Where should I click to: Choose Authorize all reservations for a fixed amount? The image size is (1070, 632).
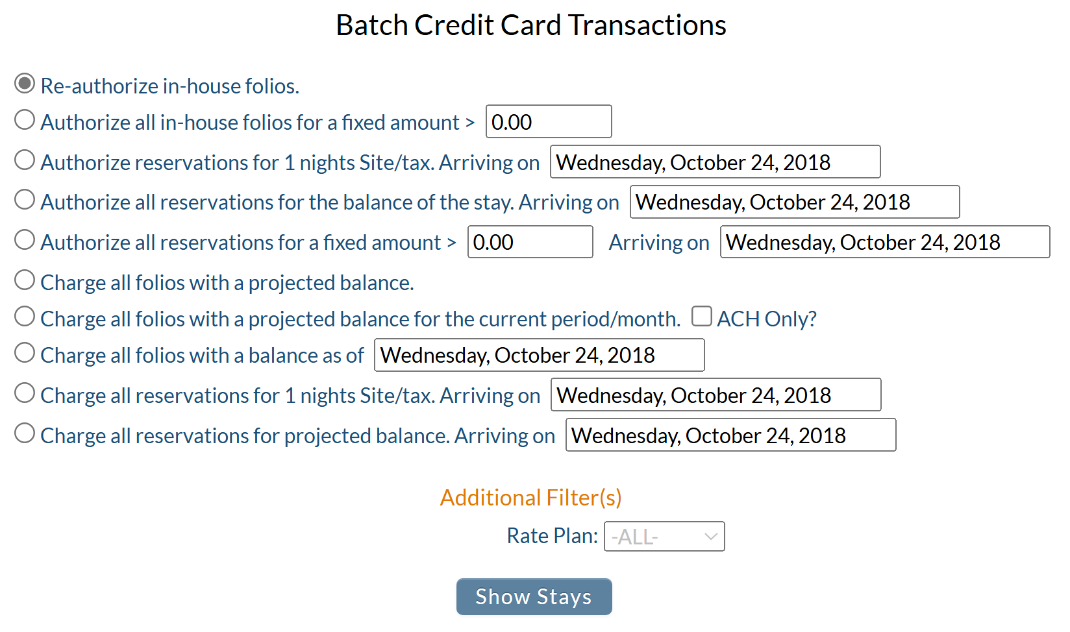point(25,239)
